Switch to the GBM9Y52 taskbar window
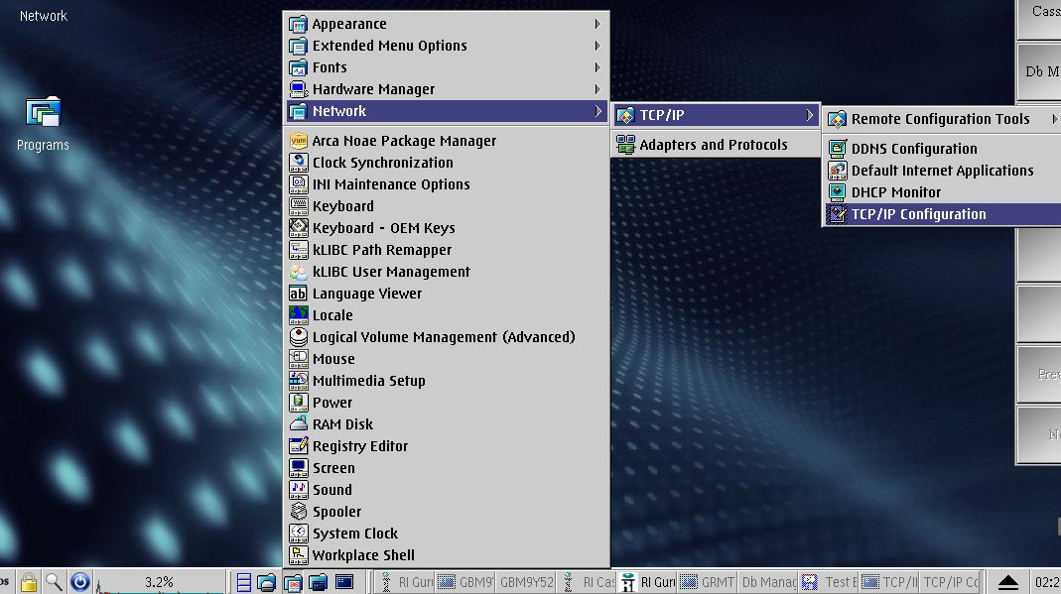Screen dimensions: 1061x594 tap(527, 582)
